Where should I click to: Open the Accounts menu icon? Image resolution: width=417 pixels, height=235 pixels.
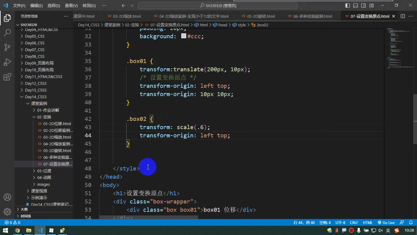click(7, 197)
